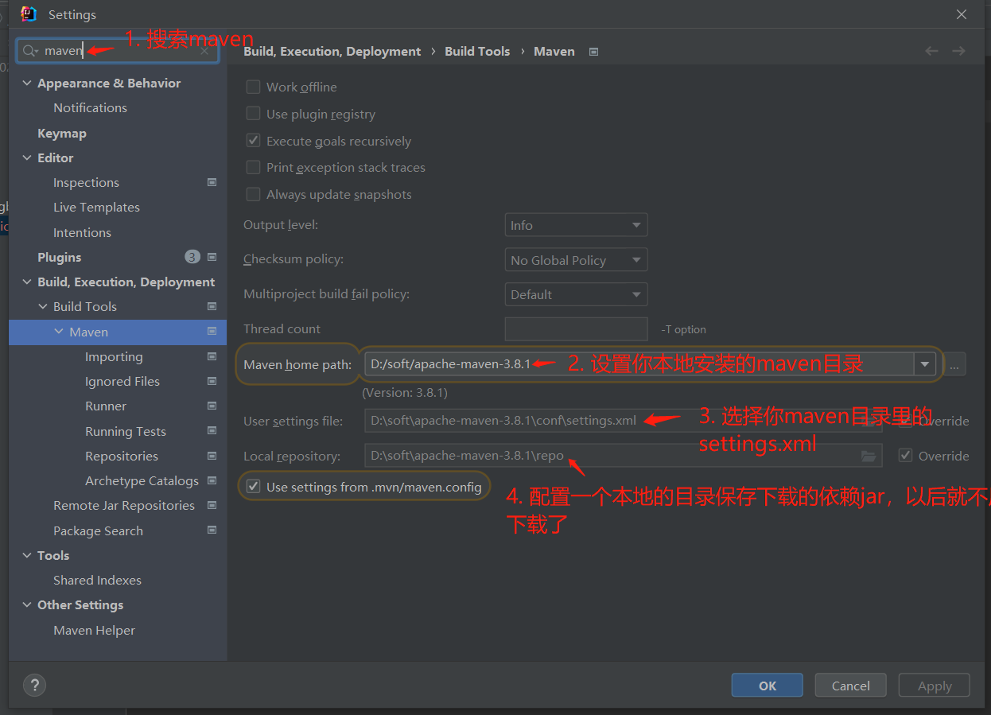Enable Use plugin registry checkbox
Viewport: 991px width, 715px height.
[x=253, y=114]
